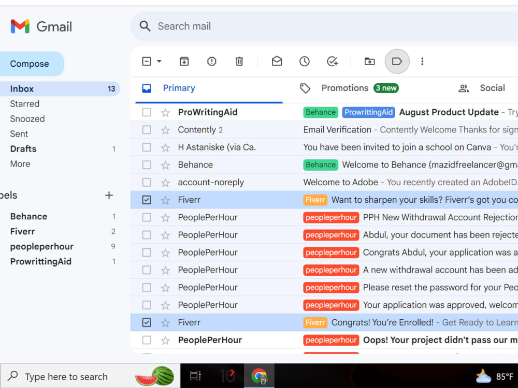Toggle the select-all checkbox in toolbar

147,62
